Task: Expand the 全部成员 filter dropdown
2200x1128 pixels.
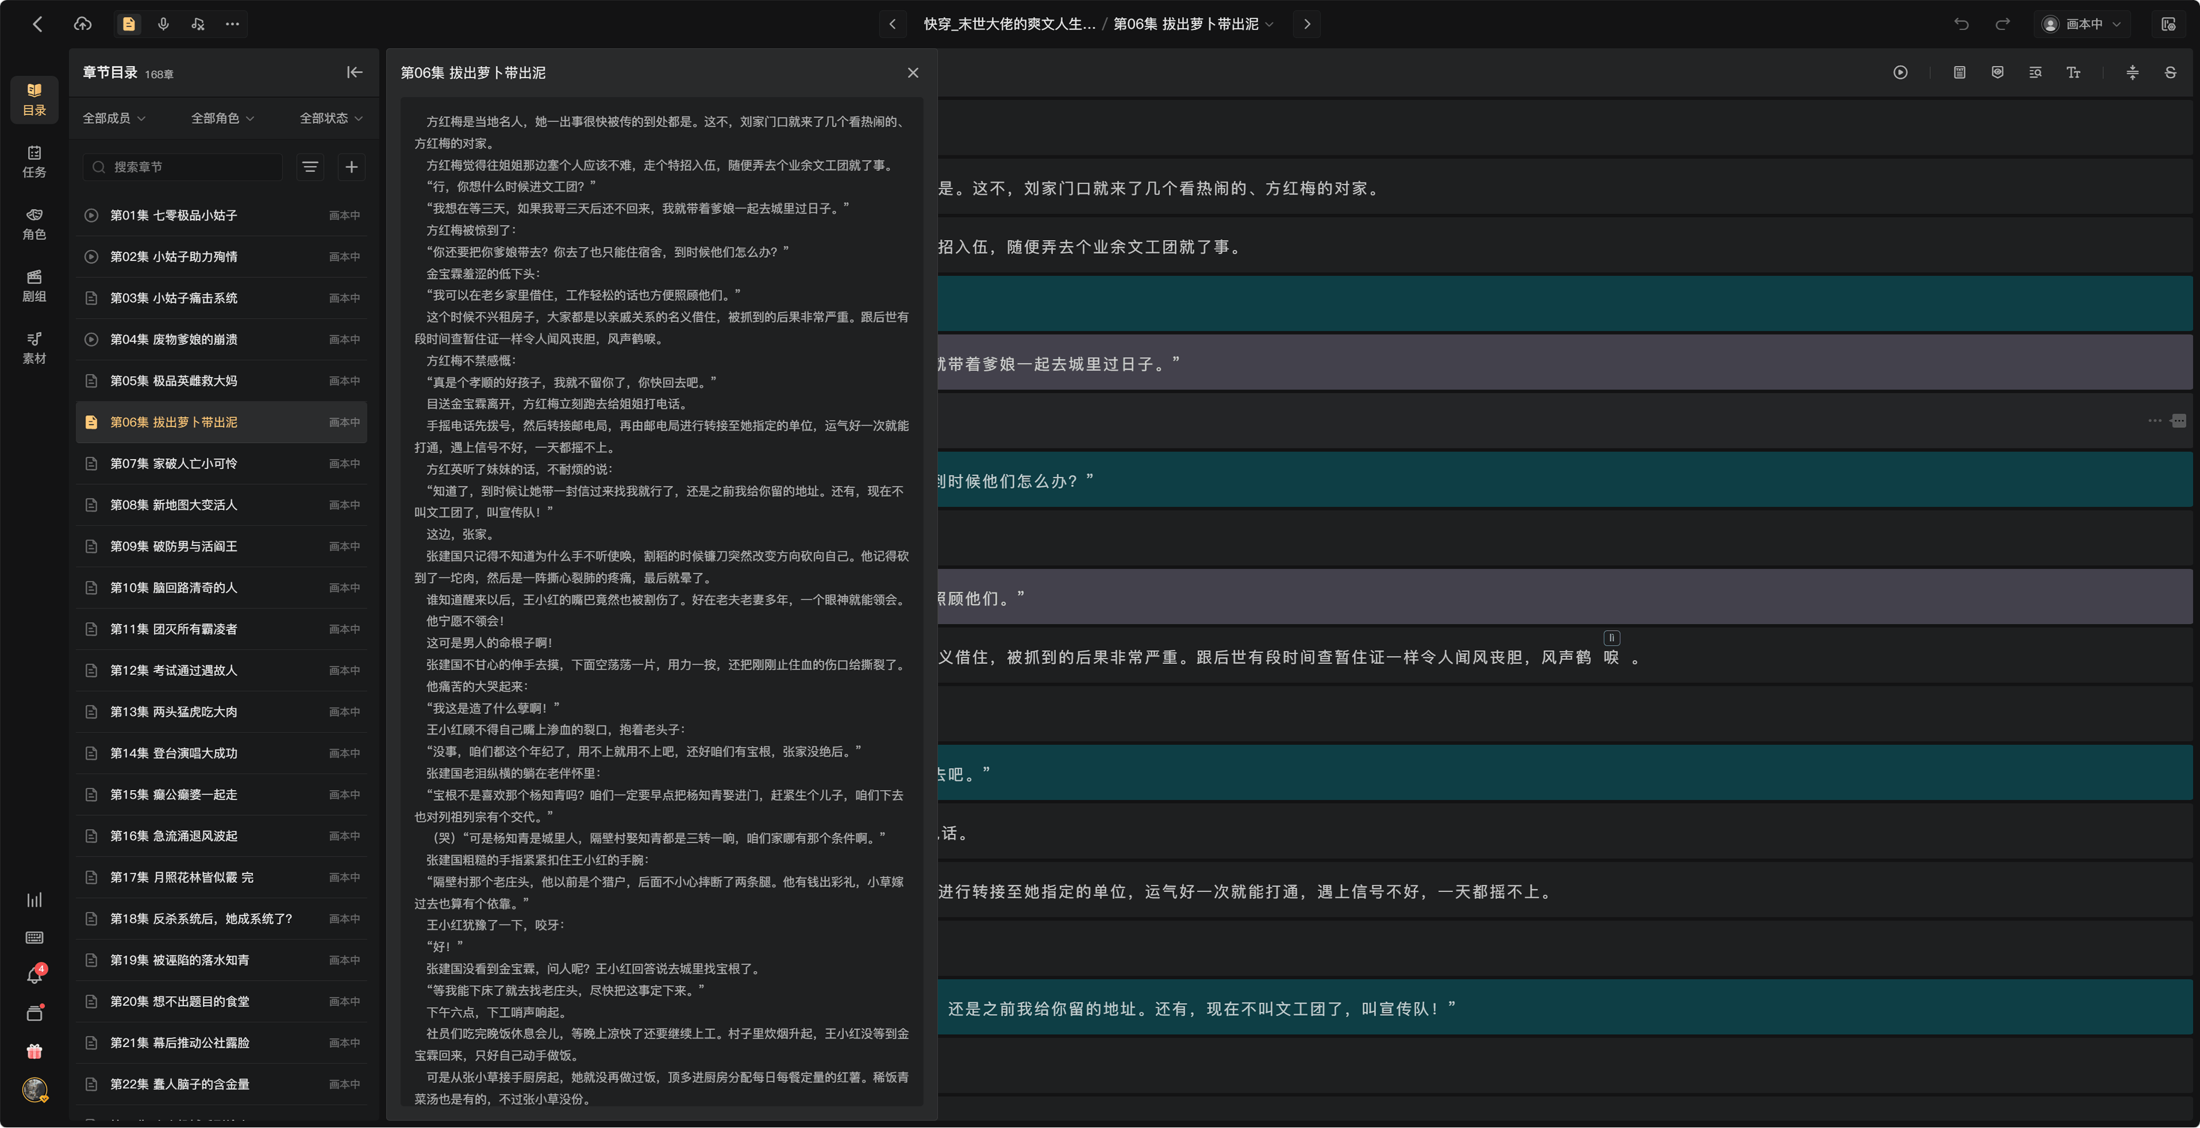Action: [113, 118]
